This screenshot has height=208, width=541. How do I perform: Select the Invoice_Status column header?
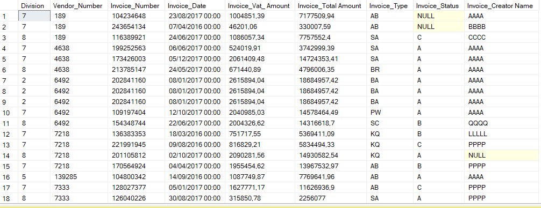438,6
